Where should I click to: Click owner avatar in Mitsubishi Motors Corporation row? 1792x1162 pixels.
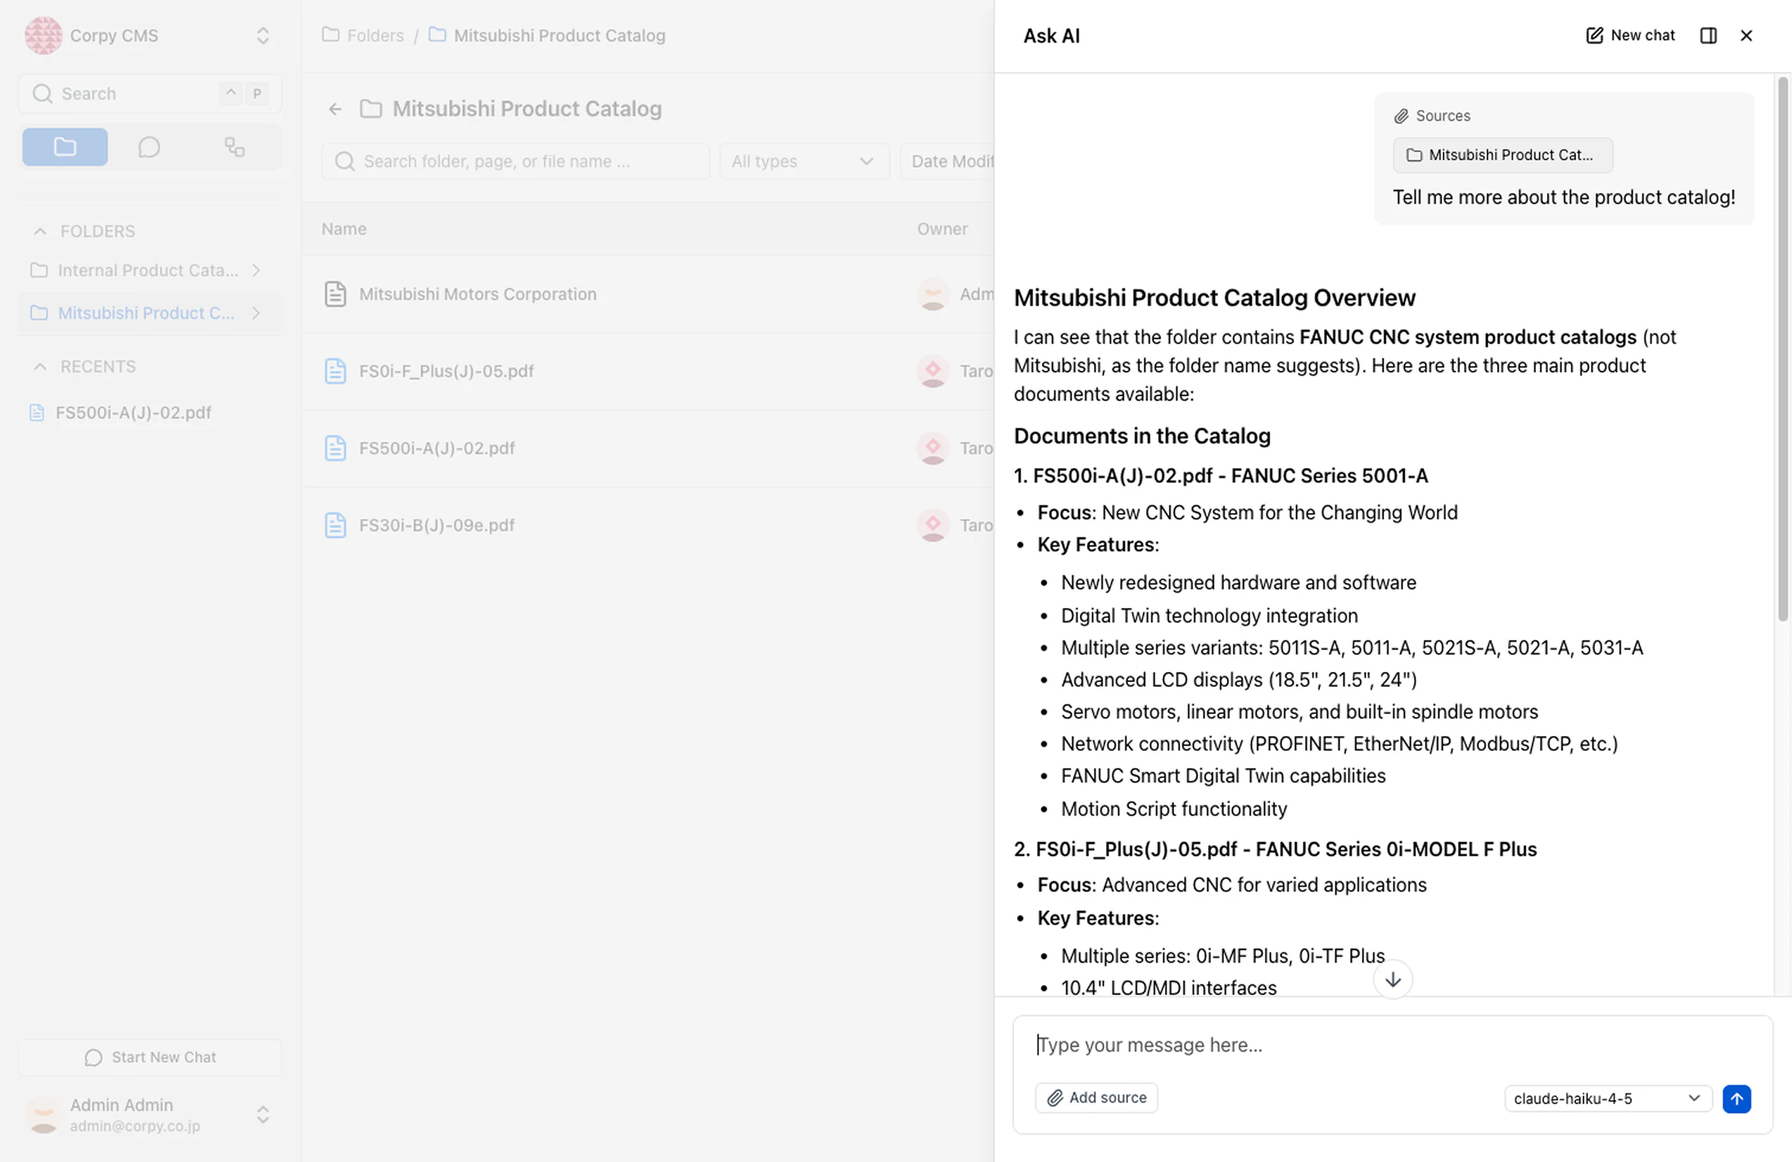click(933, 294)
